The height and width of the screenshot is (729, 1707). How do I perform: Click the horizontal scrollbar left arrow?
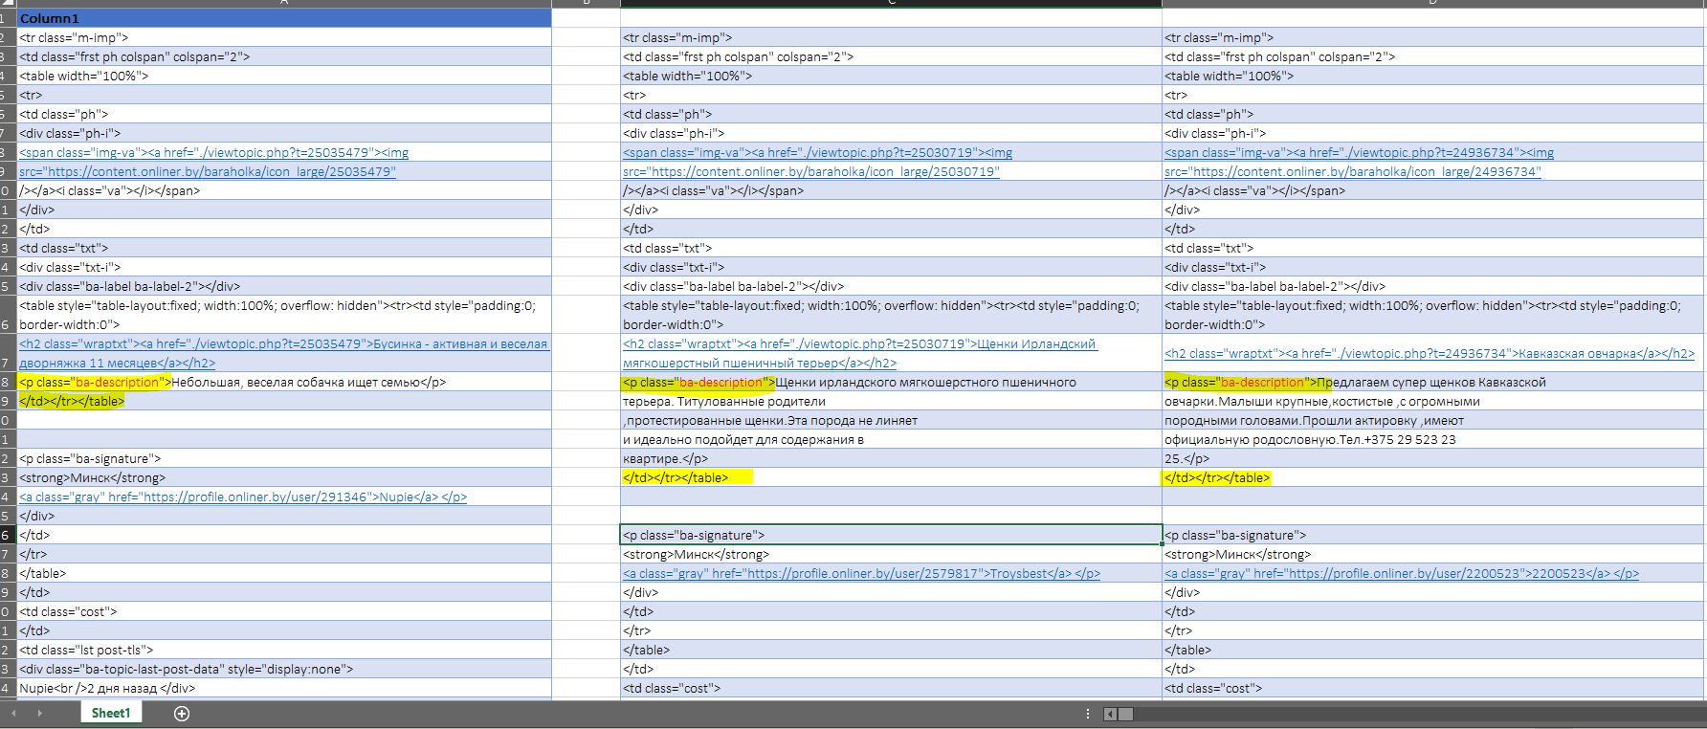pyautogui.click(x=1110, y=714)
